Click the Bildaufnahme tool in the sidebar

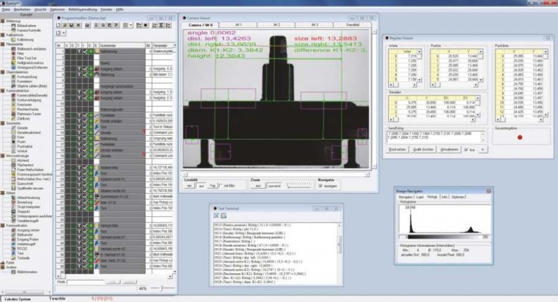pos(25,25)
